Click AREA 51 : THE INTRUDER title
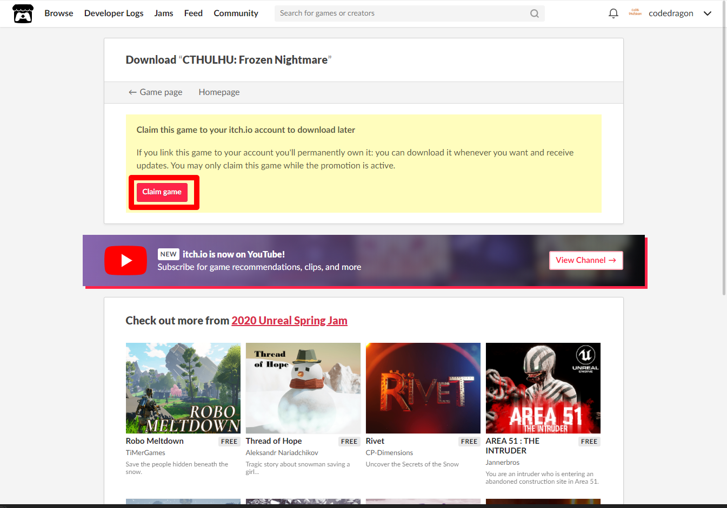The image size is (727, 508). (x=512, y=446)
